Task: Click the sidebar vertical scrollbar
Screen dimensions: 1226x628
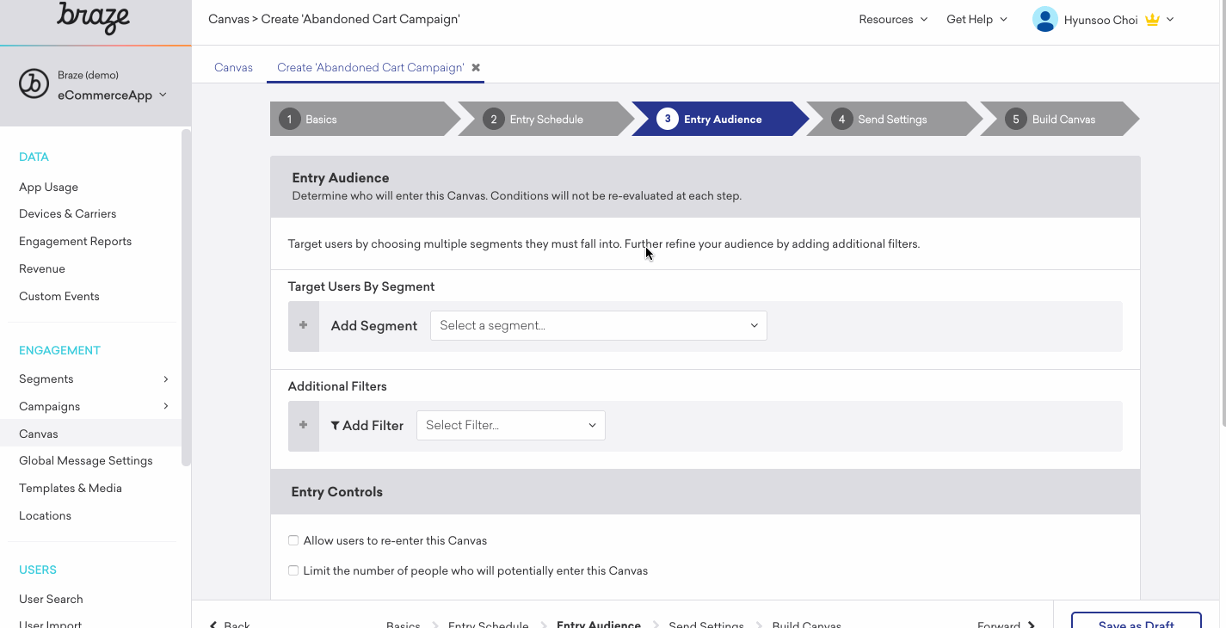Action: point(186,298)
